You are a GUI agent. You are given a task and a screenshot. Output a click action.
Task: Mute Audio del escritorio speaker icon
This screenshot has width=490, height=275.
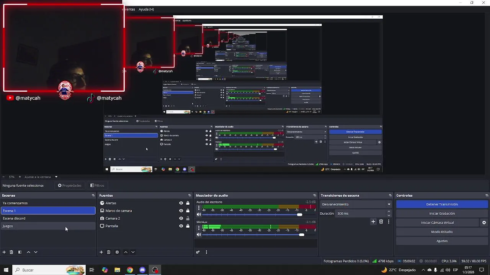click(199, 215)
